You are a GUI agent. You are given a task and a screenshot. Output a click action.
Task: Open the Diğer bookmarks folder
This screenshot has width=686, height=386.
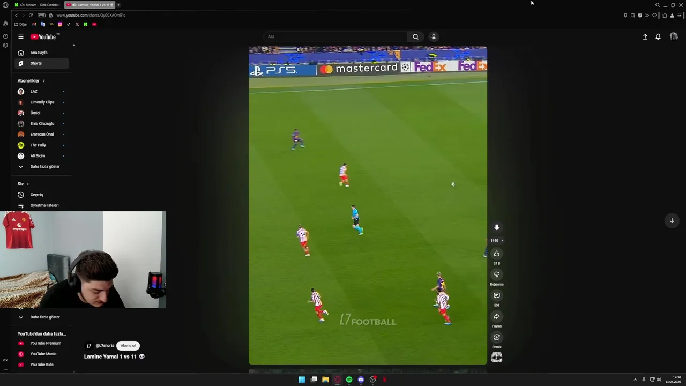pyautogui.click(x=21, y=24)
